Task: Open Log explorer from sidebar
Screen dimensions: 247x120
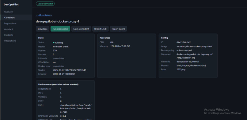Action: tap(10, 23)
